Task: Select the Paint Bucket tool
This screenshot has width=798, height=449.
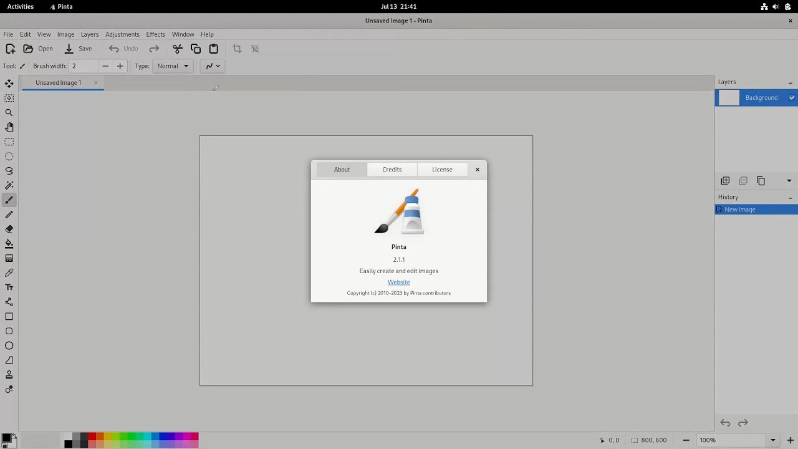Action: tap(9, 244)
